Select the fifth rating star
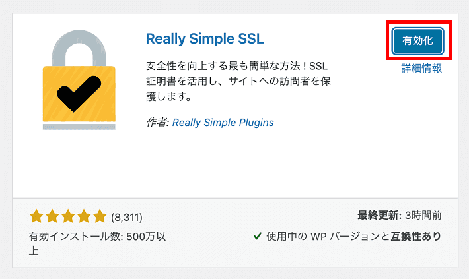Viewport: 469px width, 279px height. click(x=100, y=216)
